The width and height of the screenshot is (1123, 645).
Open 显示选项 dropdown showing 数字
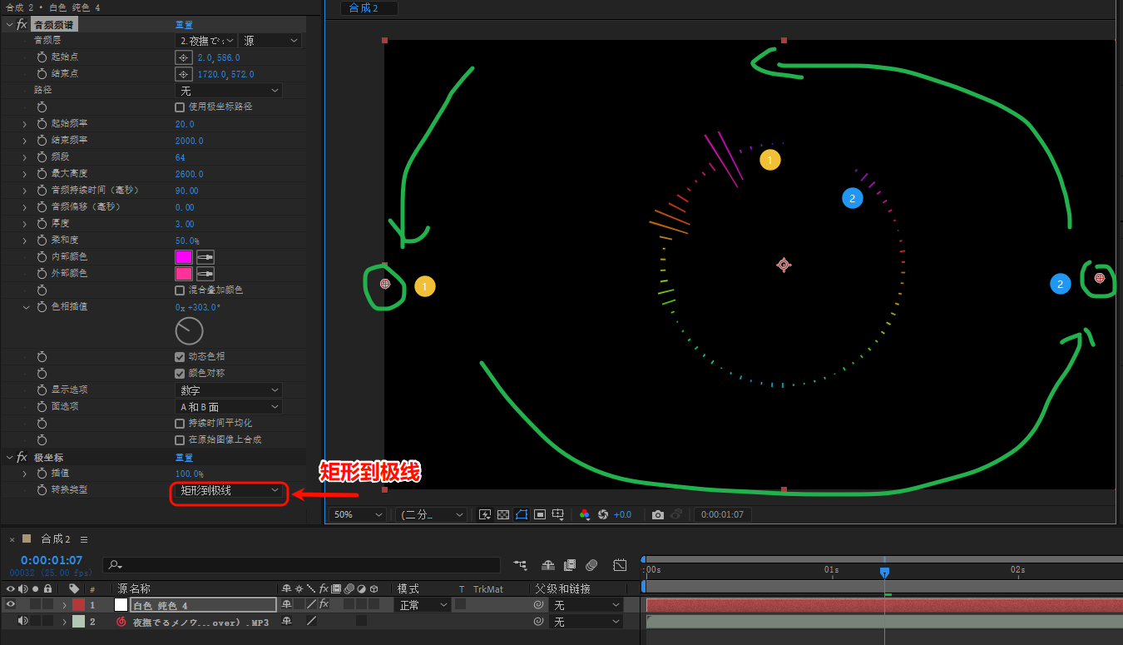(x=229, y=390)
